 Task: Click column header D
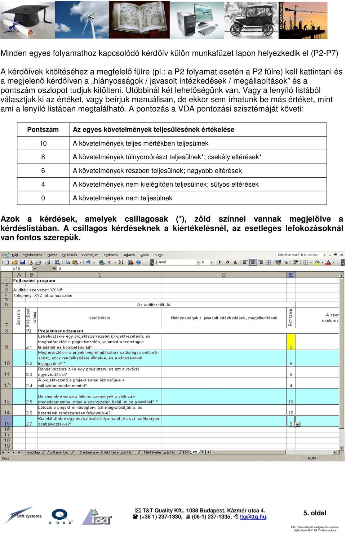pos(224,275)
